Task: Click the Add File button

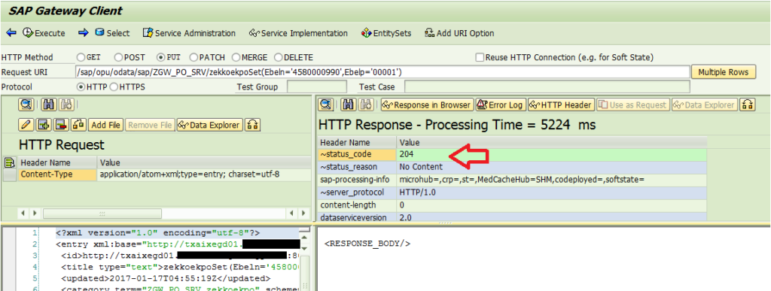Action: click(105, 125)
